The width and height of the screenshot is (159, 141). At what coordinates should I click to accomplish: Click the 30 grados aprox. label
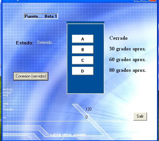pos(128,49)
